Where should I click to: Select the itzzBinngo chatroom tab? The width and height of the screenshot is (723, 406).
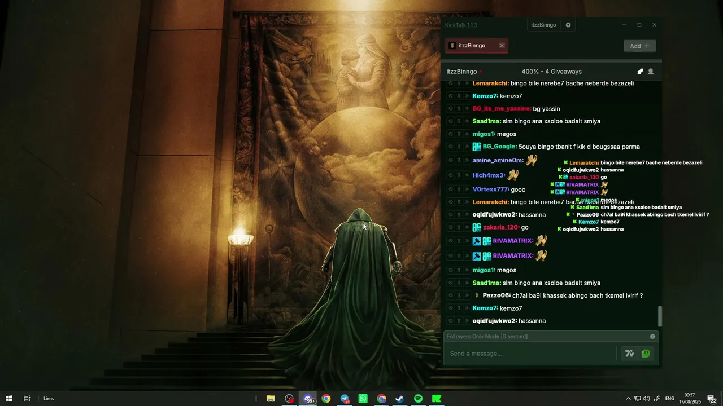[x=477, y=46]
